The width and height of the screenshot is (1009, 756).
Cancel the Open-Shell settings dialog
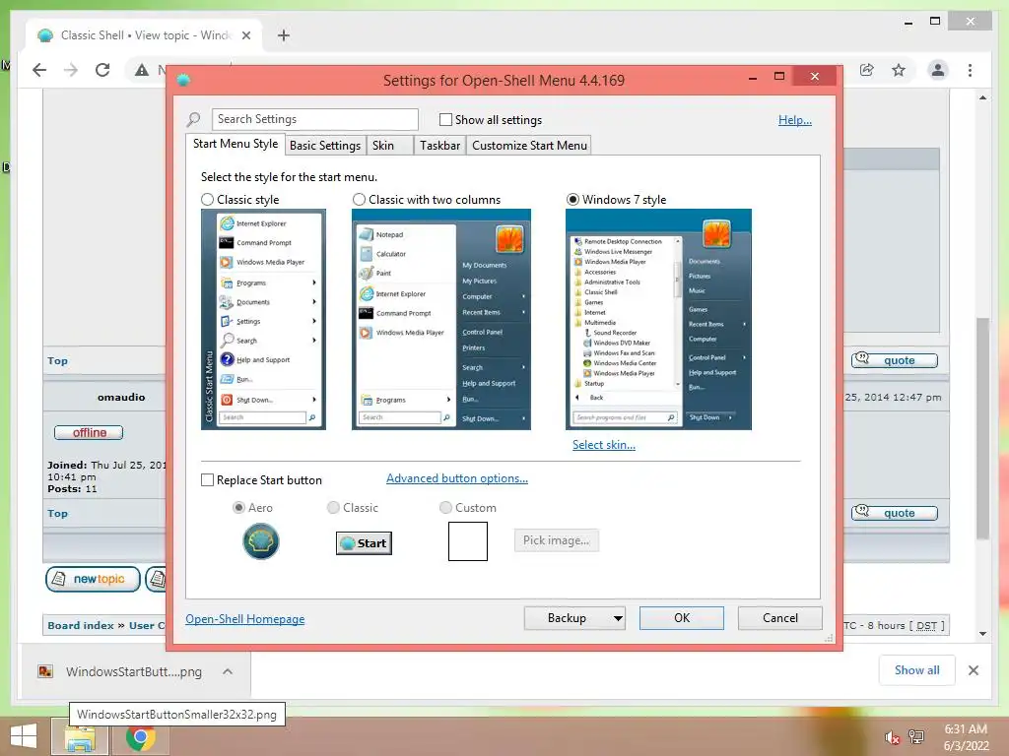(780, 618)
